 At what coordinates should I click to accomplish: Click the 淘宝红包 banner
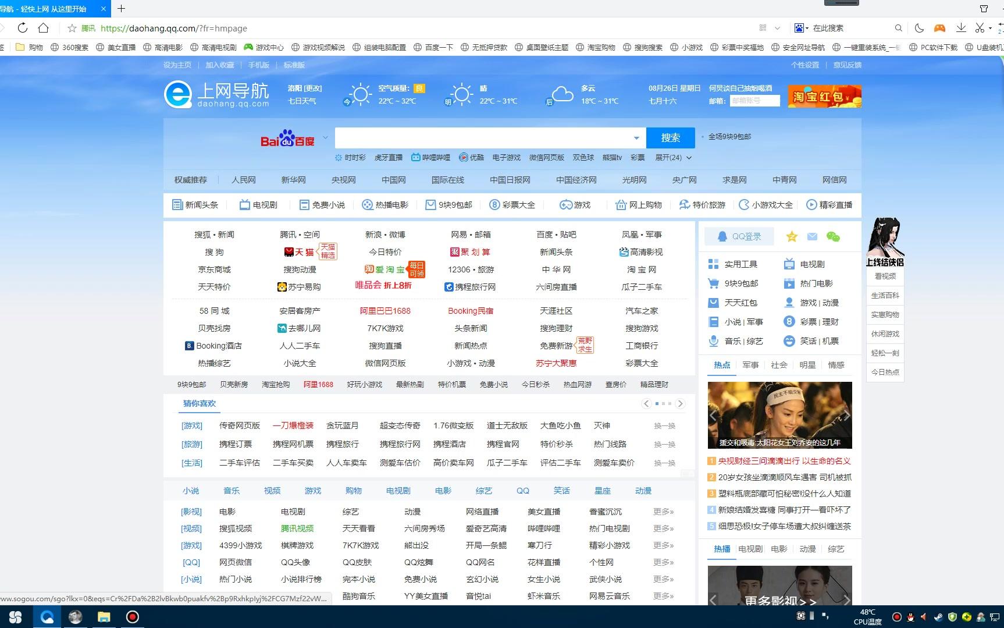point(825,97)
